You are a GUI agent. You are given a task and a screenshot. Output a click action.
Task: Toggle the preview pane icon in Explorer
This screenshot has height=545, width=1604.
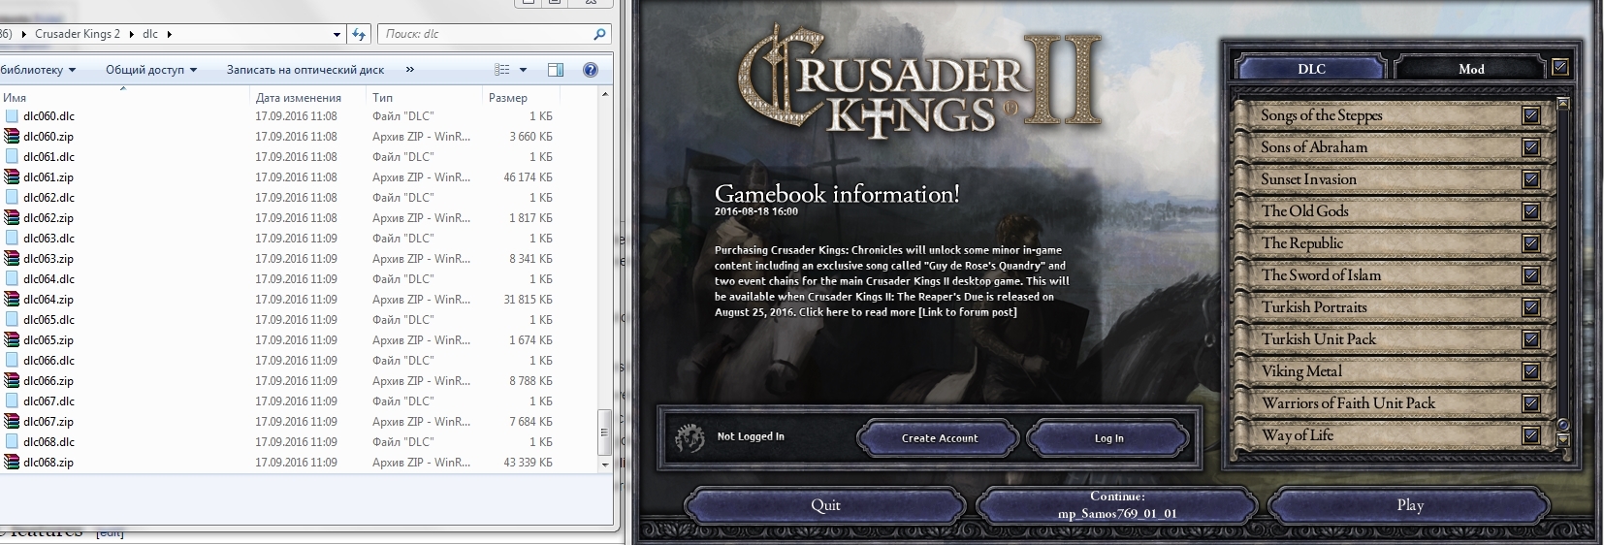click(x=556, y=70)
